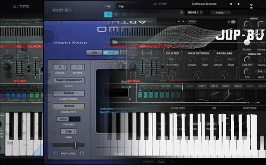Image resolution: width=266 pixels, height=165 pixels.
Task: Click the Position knob
Action: coord(247,42)
